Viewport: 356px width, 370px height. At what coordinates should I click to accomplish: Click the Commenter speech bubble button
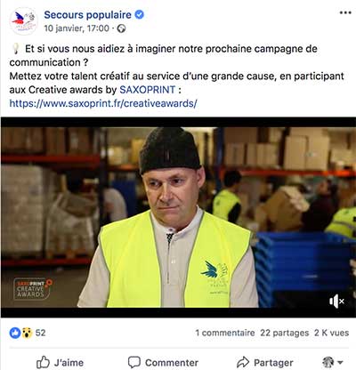pyautogui.click(x=163, y=362)
